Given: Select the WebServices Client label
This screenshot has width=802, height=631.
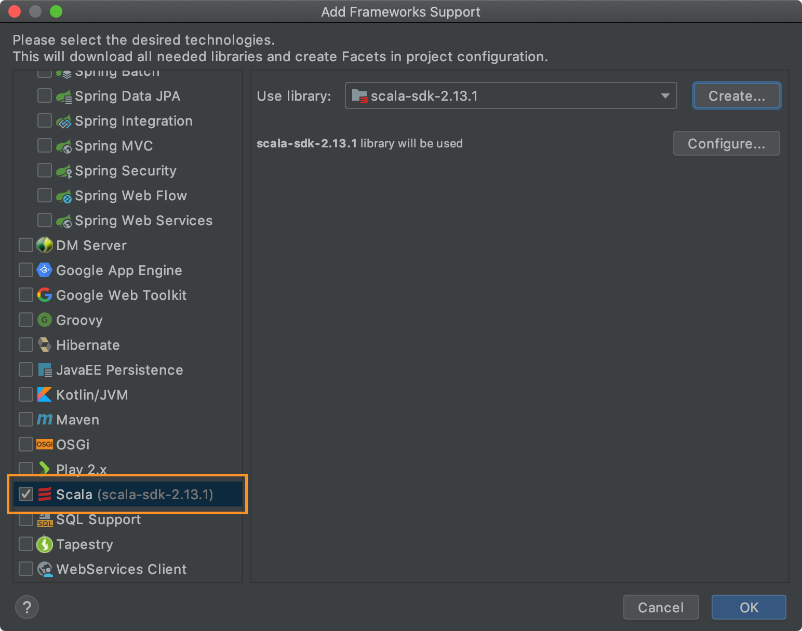Looking at the screenshot, I should [121, 569].
